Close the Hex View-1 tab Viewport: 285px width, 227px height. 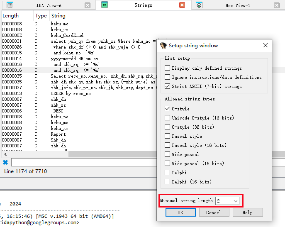point(277,5)
